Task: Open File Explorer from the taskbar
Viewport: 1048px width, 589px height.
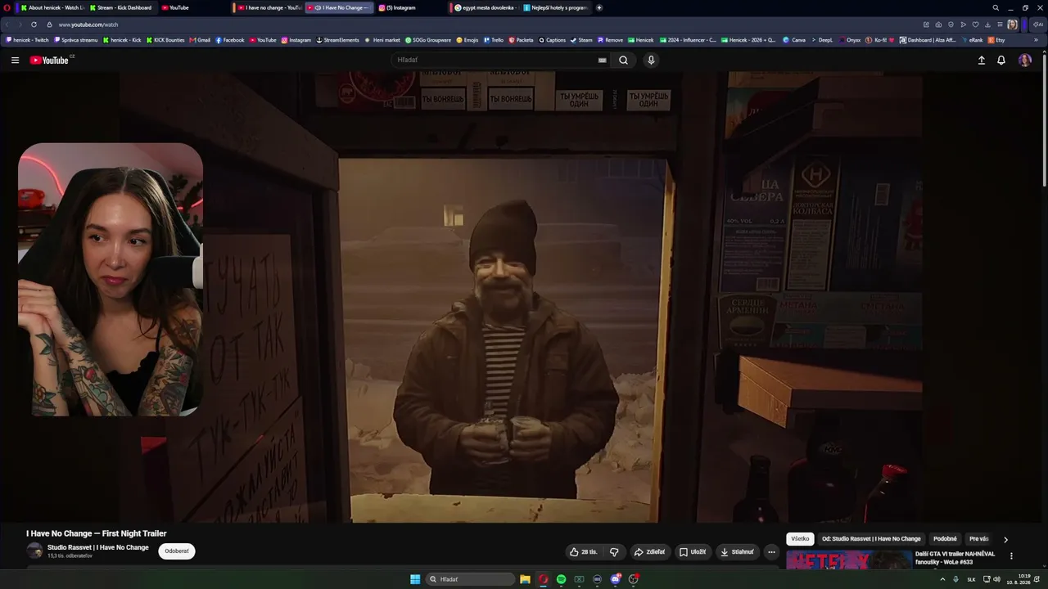Action: pos(525,579)
